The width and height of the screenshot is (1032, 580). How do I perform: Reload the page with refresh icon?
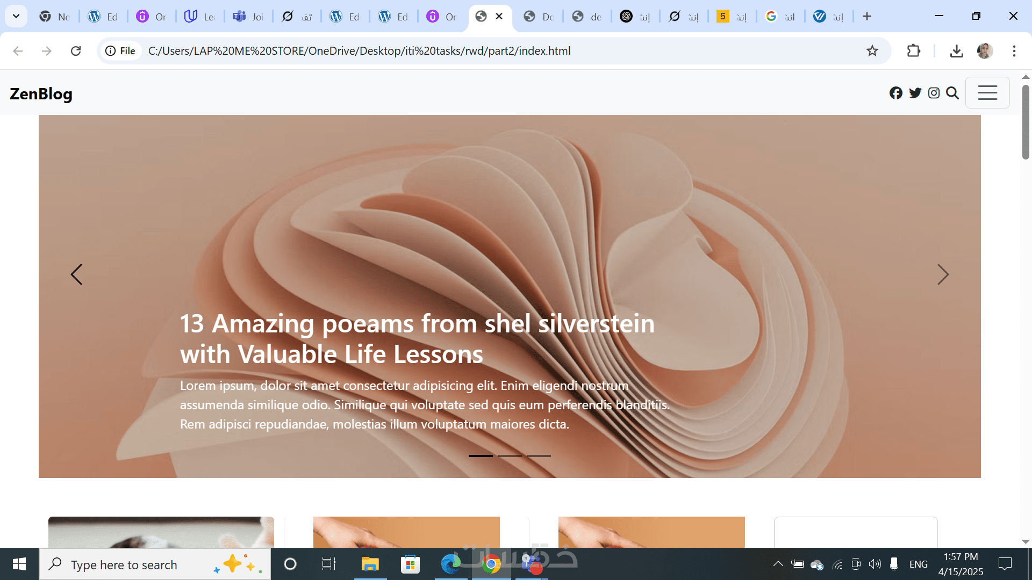(x=76, y=51)
